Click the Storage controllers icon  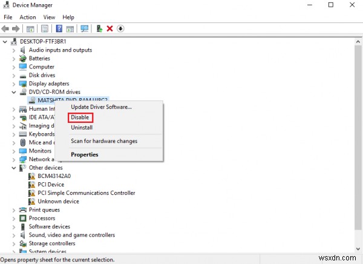pyautogui.click(x=23, y=243)
